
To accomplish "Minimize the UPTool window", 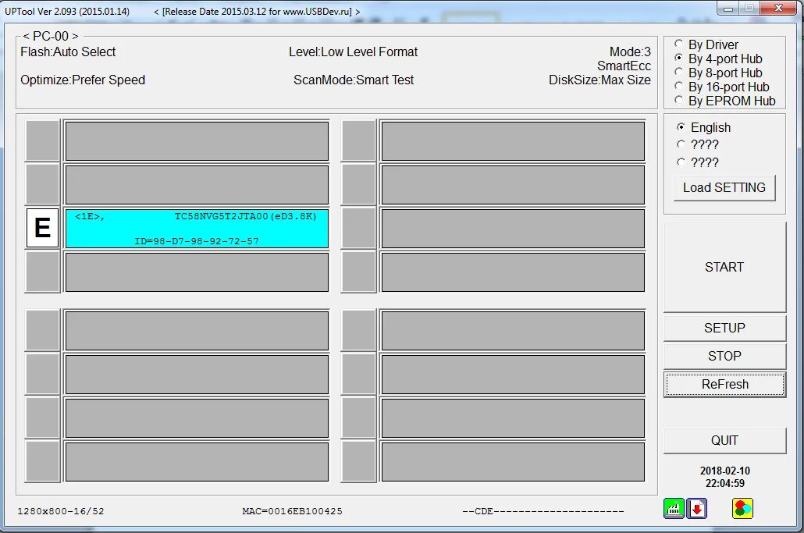I will pos(728,8).
